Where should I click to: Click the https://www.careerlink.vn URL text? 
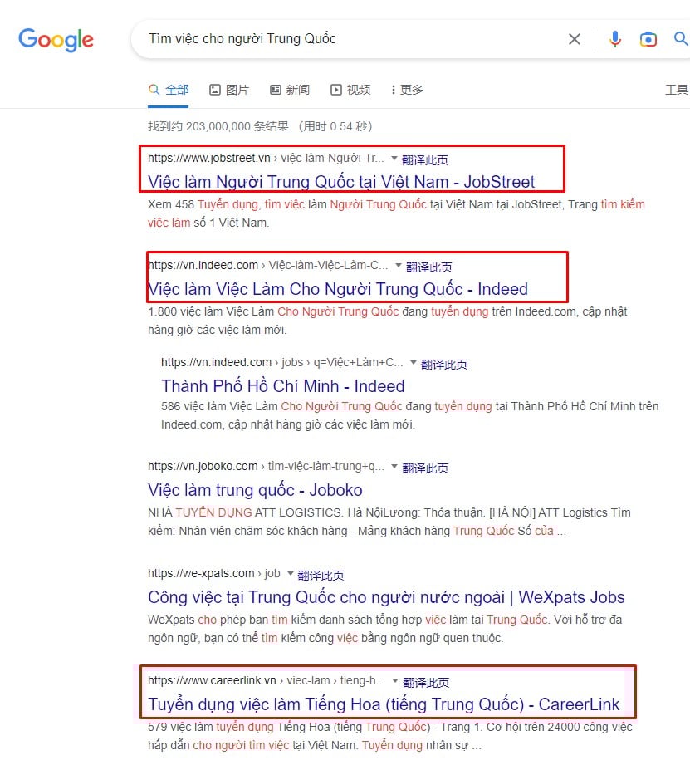[x=212, y=680]
